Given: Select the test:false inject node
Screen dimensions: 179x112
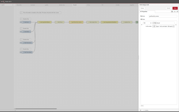Looking at the screenshot, I should coord(26,32).
